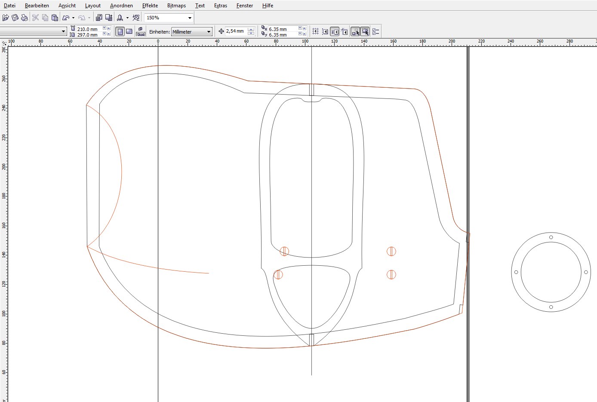Click the Open file icon
The height and width of the screenshot is (402, 597).
[6, 18]
